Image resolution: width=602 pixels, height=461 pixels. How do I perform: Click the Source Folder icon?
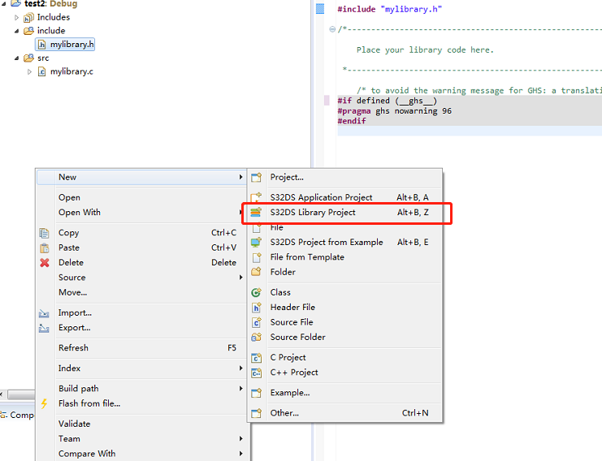click(x=256, y=337)
